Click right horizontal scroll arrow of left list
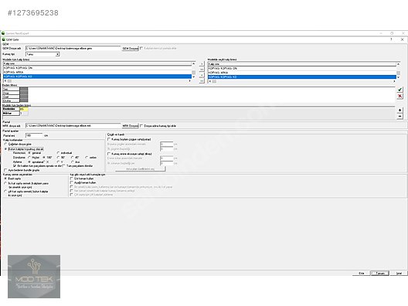This screenshot has height=306, width=408. tap(189, 81)
